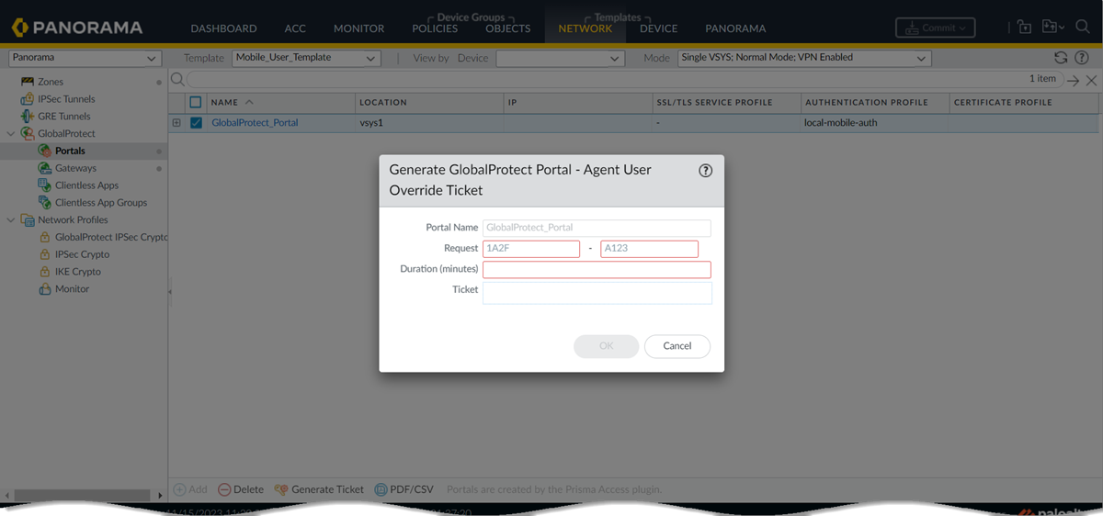Open the configuration lock icon
Image resolution: width=1103 pixels, height=516 pixels.
[x=1025, y=28]
